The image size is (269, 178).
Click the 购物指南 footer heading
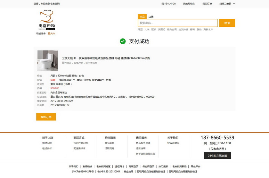tap(110, 138)
